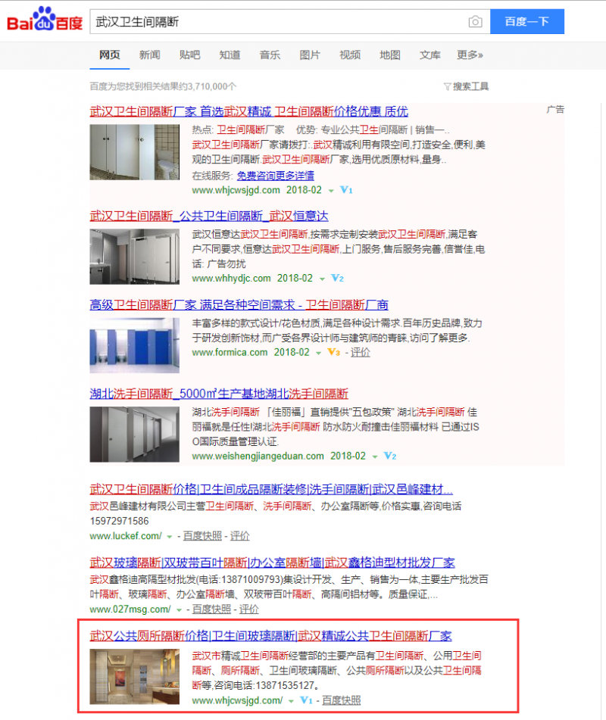Open the date dropdown next to www.whjcwsjgd.com
The height and width of the screenshot is (720, 606).
click(x=330, y=190)
